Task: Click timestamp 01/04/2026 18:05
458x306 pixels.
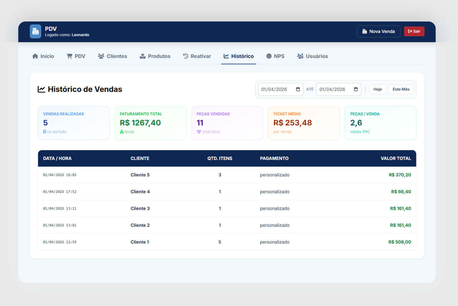Action: pyautogui.click(x=60, y=175)
